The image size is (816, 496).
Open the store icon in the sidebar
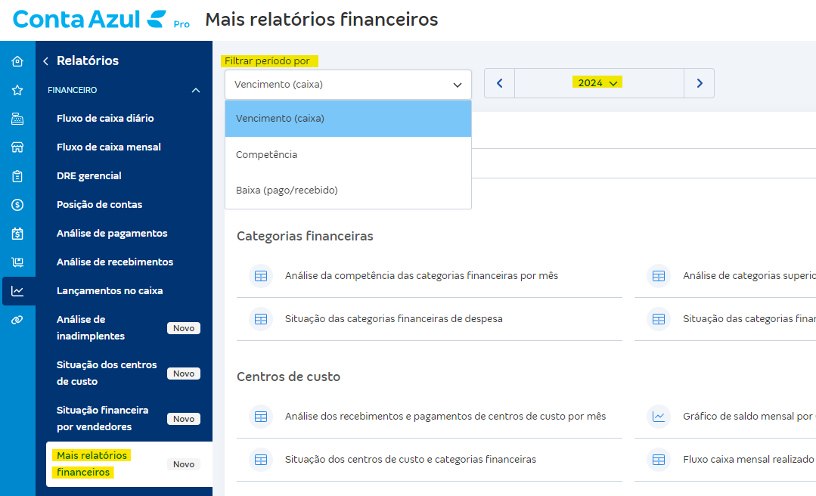(17, 147)
